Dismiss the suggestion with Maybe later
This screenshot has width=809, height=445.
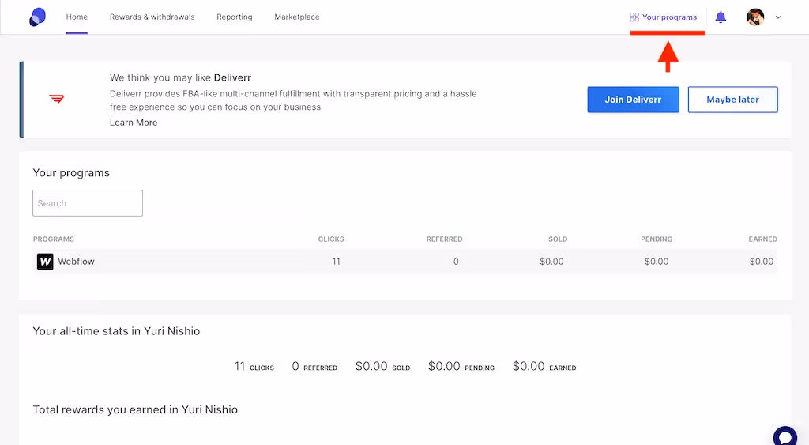pyautogui.click(x=732, y=100)
